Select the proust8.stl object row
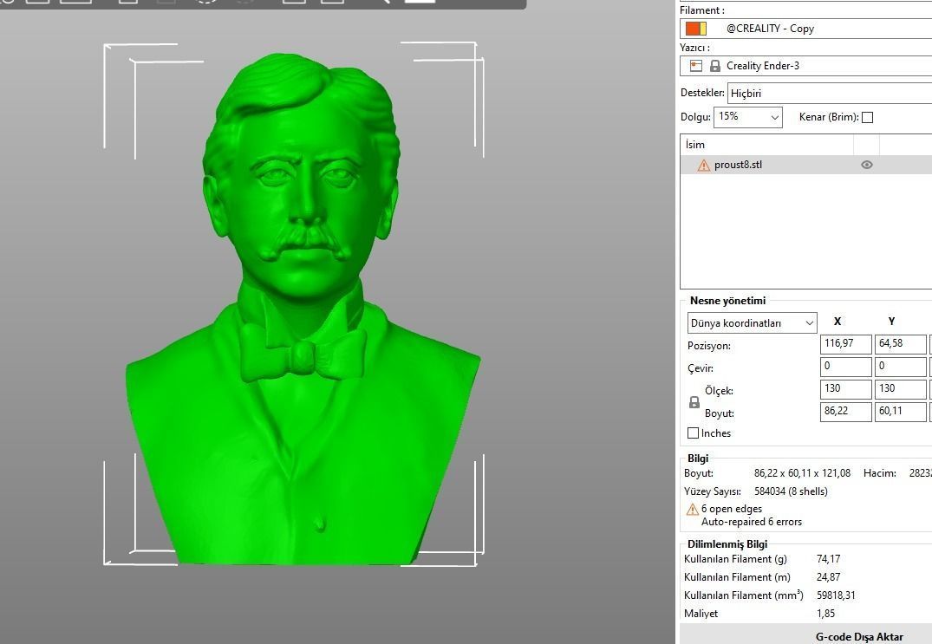The width and height of the screenshot is (932, 644). point(806,165)
